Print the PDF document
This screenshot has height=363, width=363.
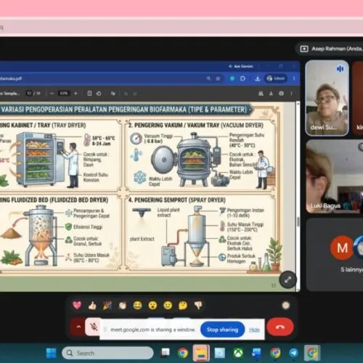point(281,94)
